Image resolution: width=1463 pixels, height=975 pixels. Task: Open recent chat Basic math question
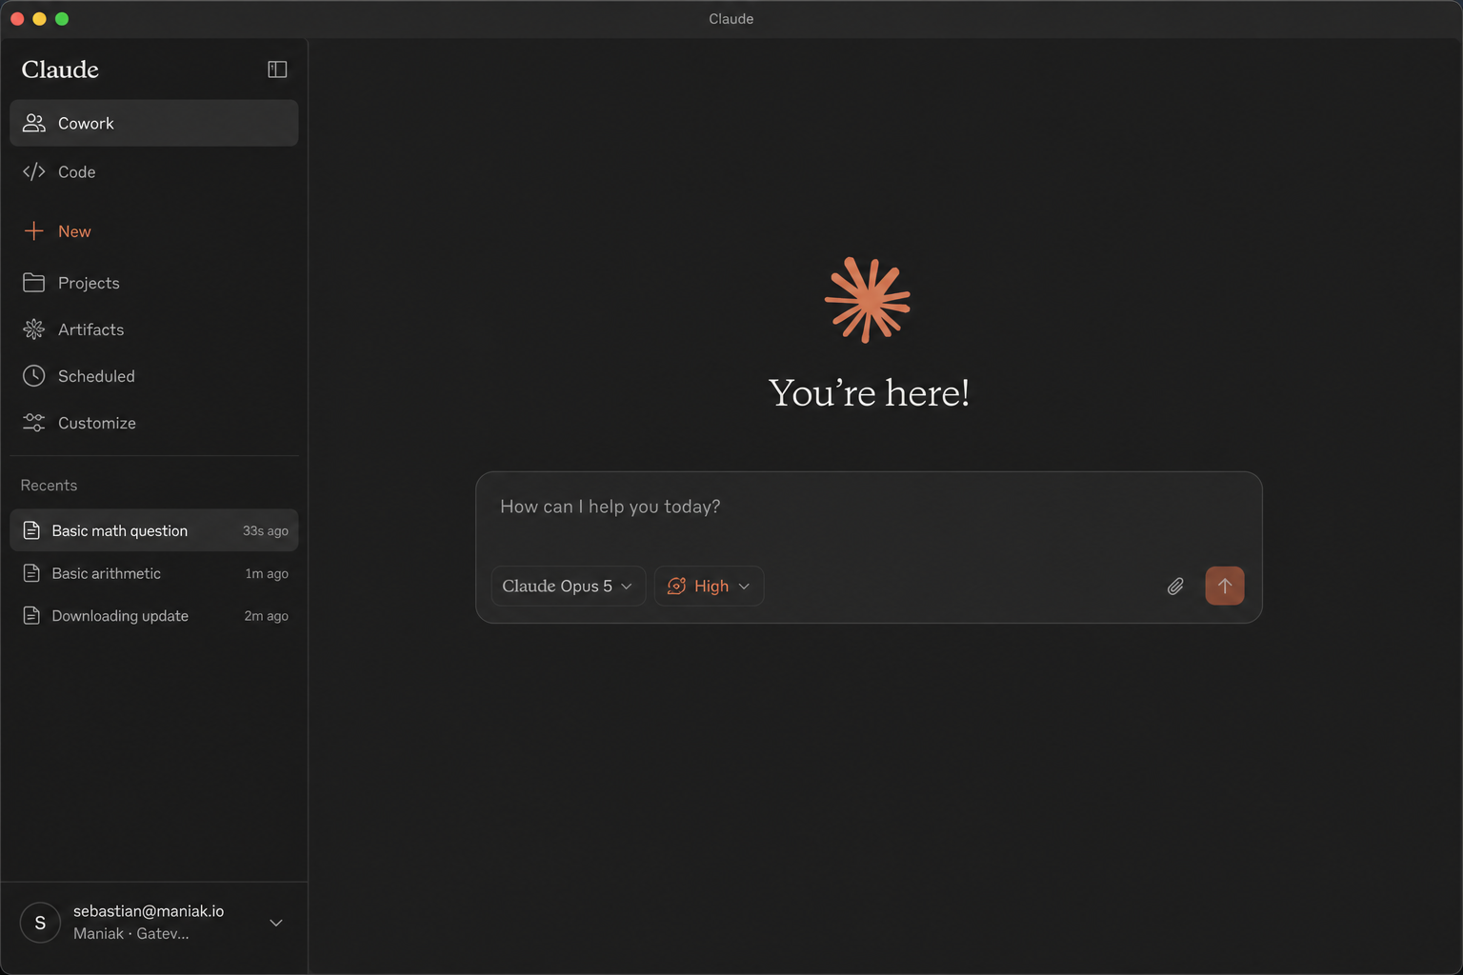click(154, 530)
